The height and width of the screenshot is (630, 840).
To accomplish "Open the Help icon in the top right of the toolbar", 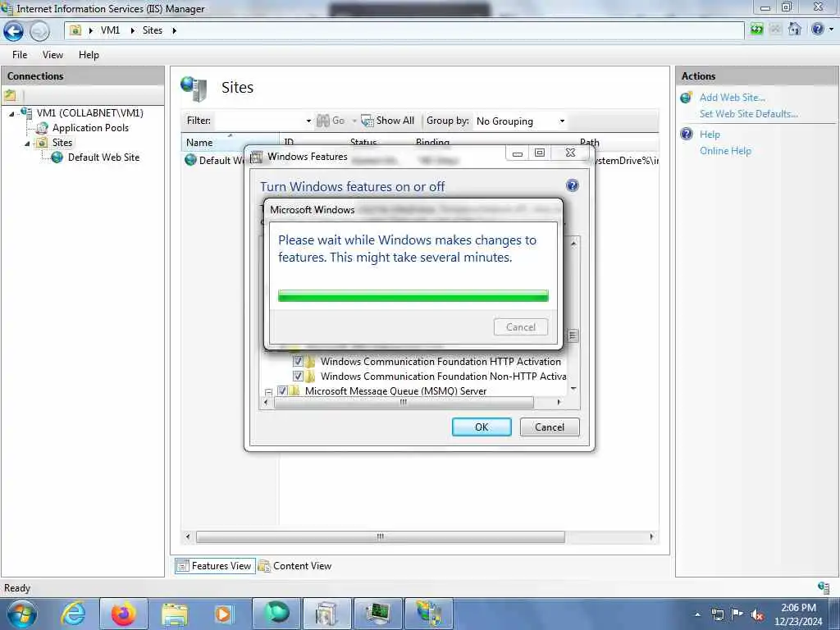I will coord(817,29).
